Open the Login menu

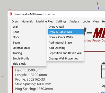click(86, 21)
